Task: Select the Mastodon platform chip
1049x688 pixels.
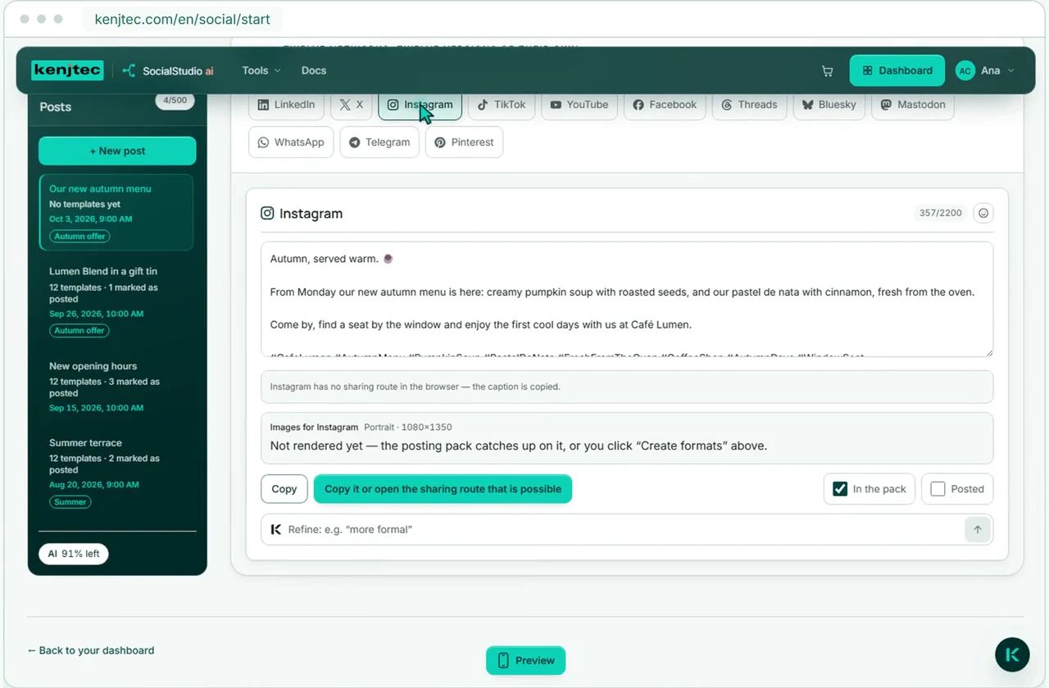Action: click(x=913, y=105)
